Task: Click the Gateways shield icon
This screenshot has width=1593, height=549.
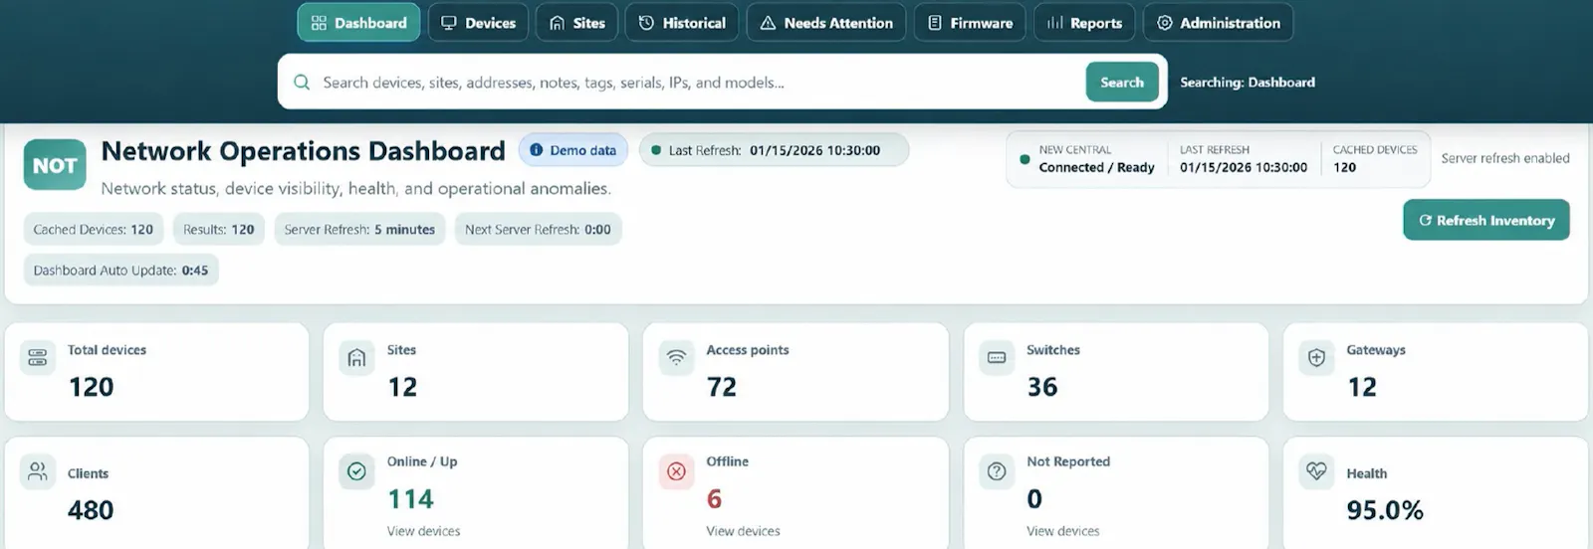Action: (1316, 357)
